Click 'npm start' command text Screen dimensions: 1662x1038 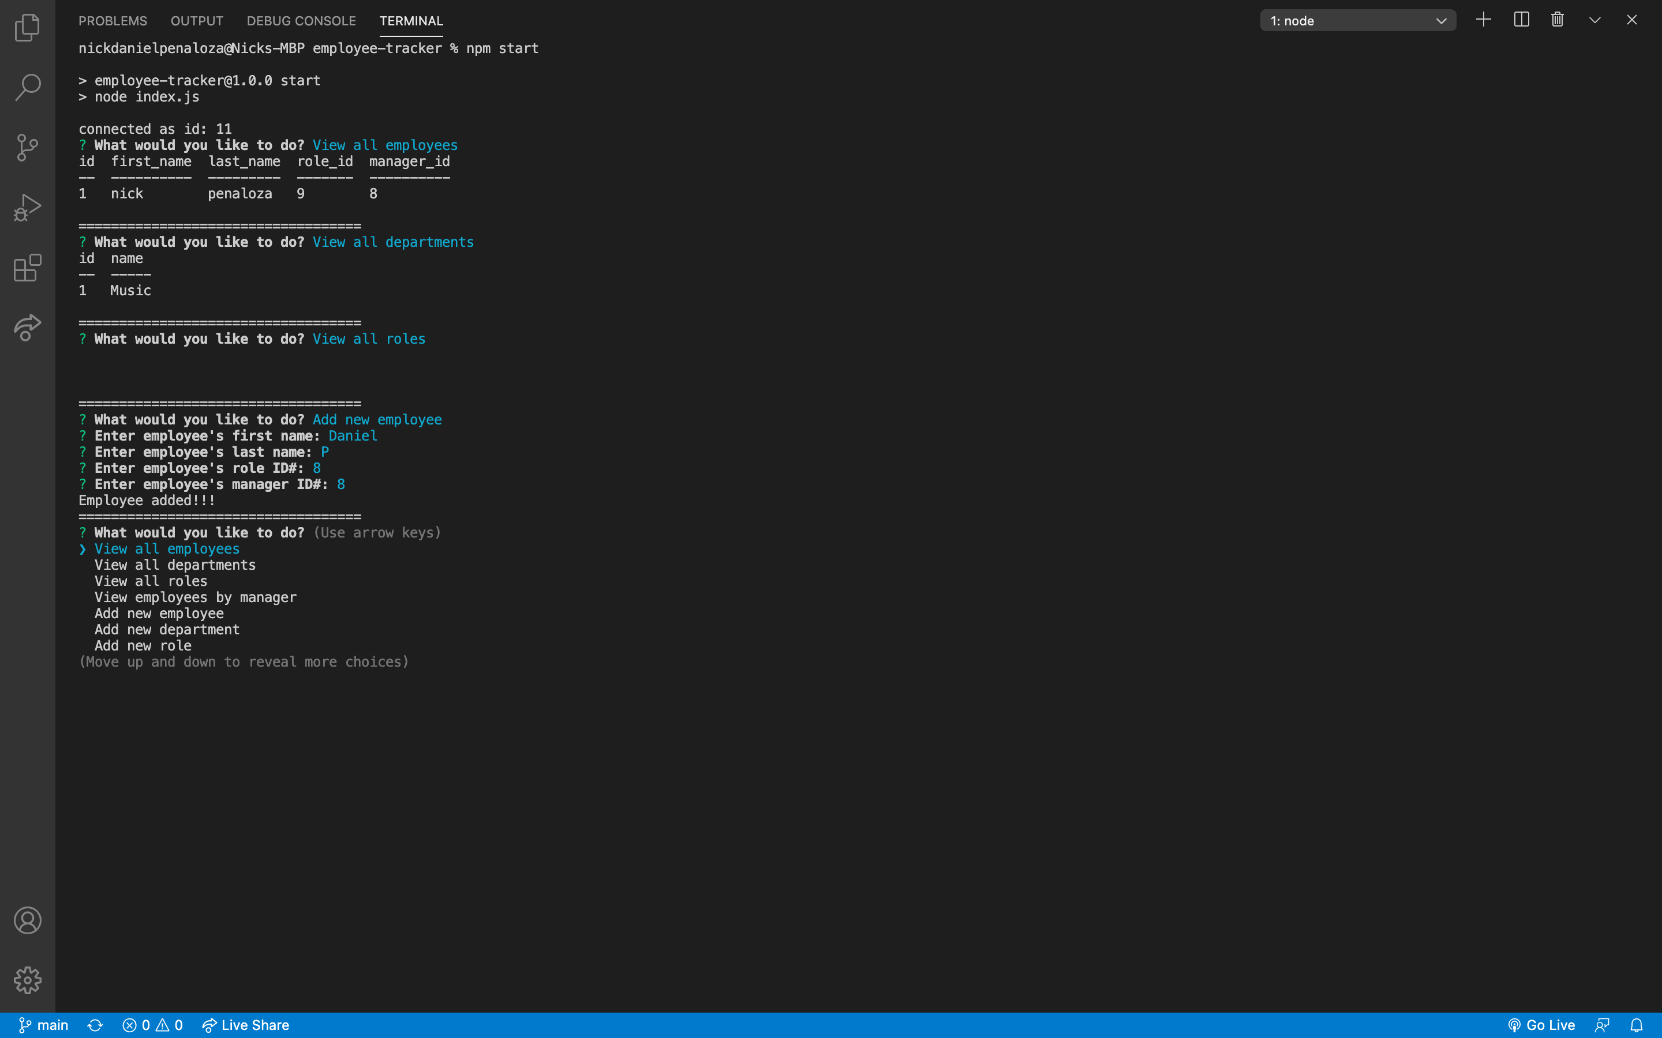[503, 48]
